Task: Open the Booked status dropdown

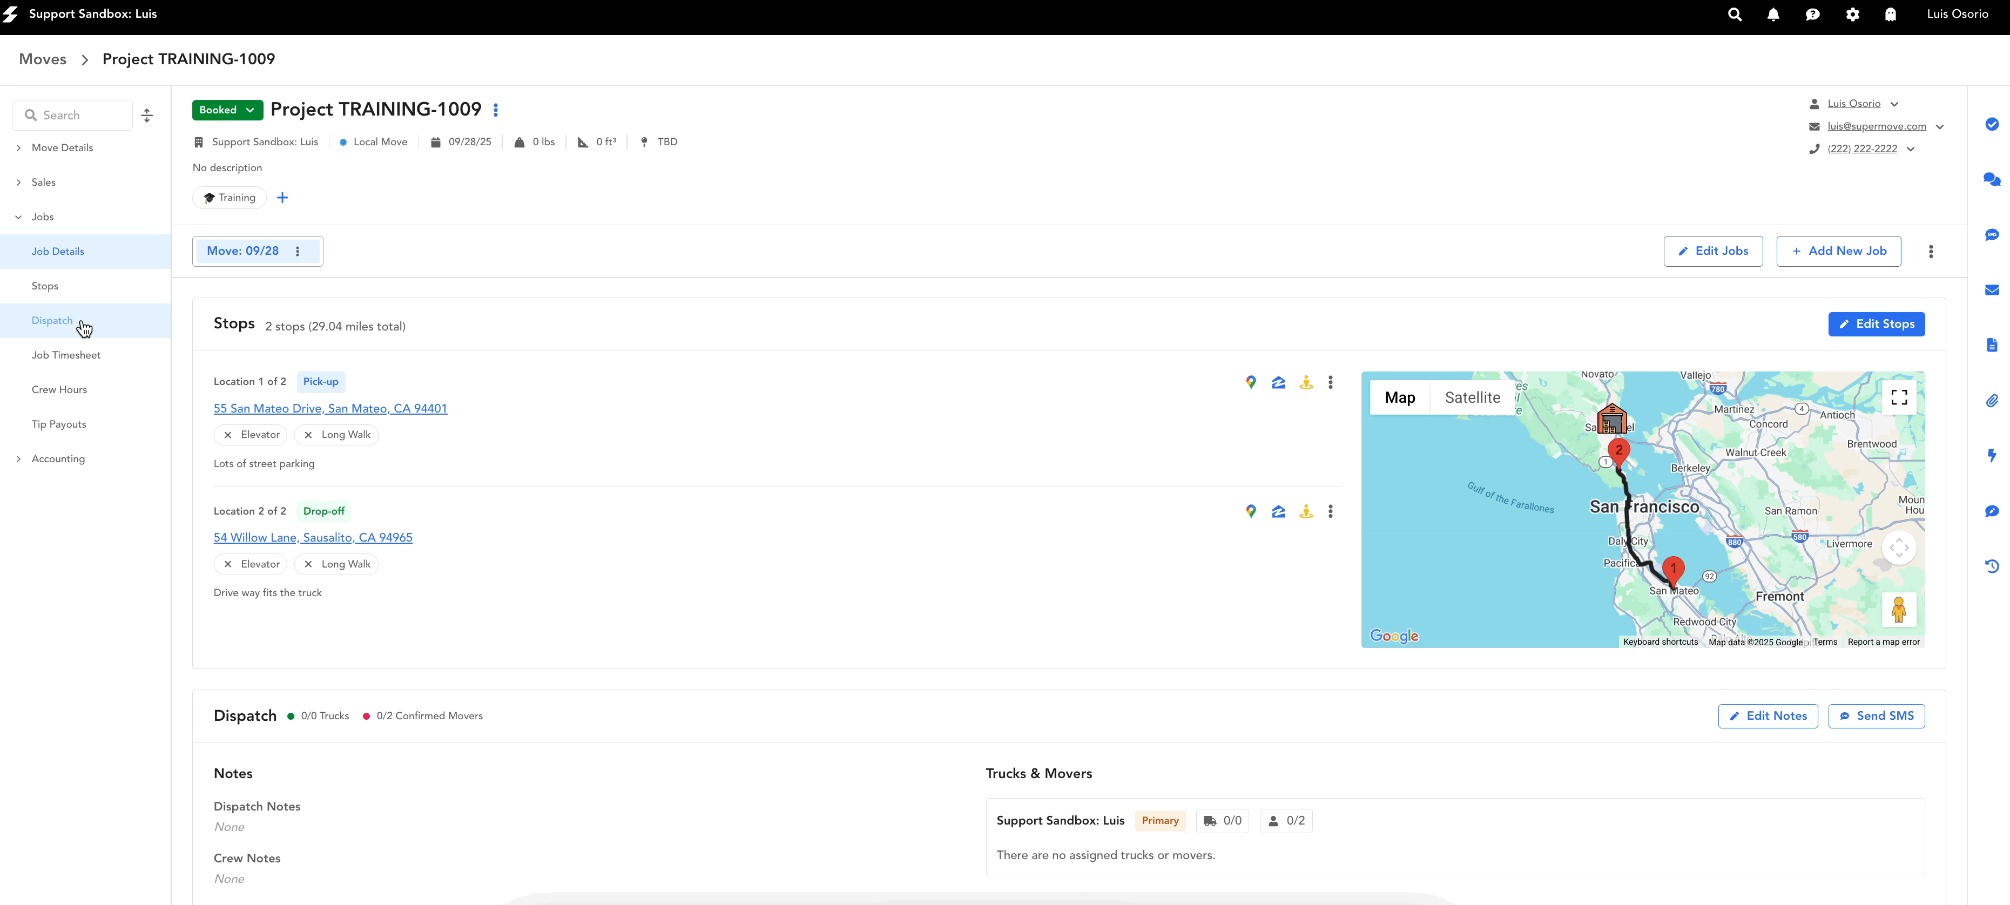Action: 226,109
